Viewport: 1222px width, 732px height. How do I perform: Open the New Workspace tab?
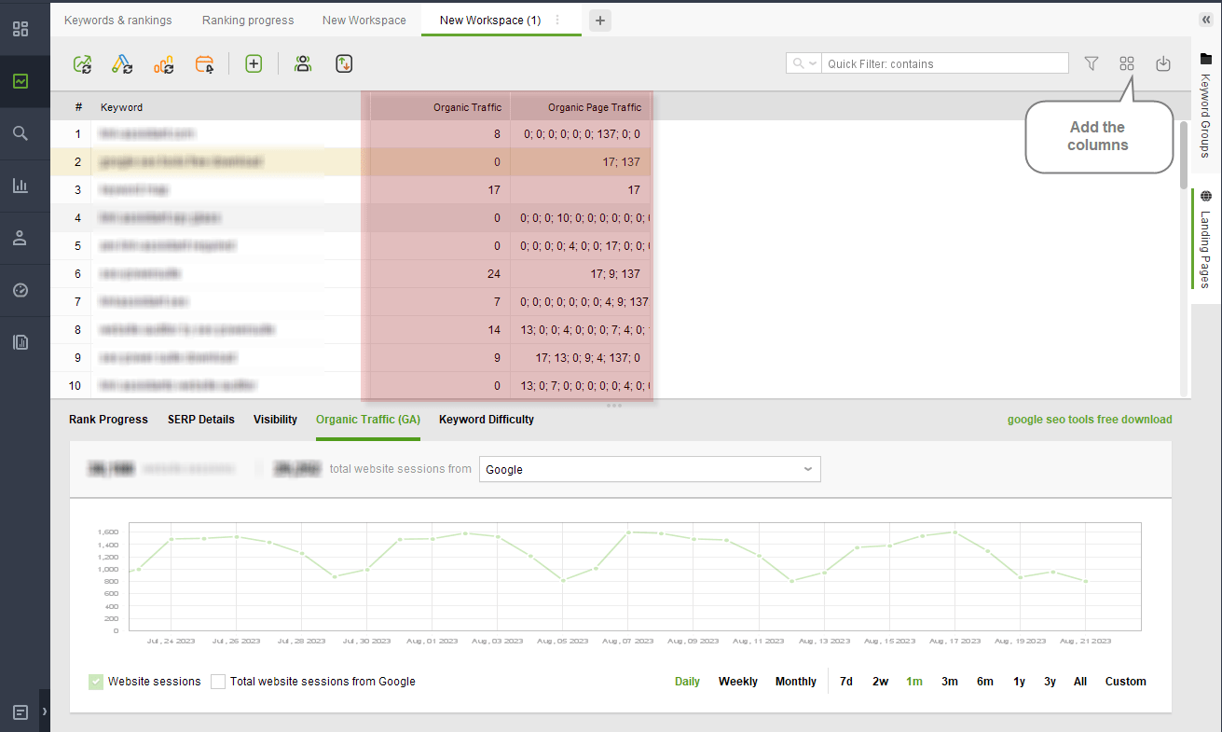pos(364,20)
